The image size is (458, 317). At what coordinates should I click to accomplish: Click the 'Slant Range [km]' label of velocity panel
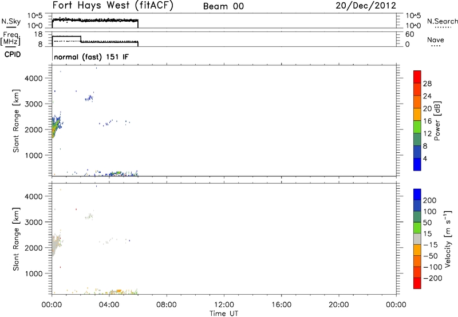coord(16,239)
